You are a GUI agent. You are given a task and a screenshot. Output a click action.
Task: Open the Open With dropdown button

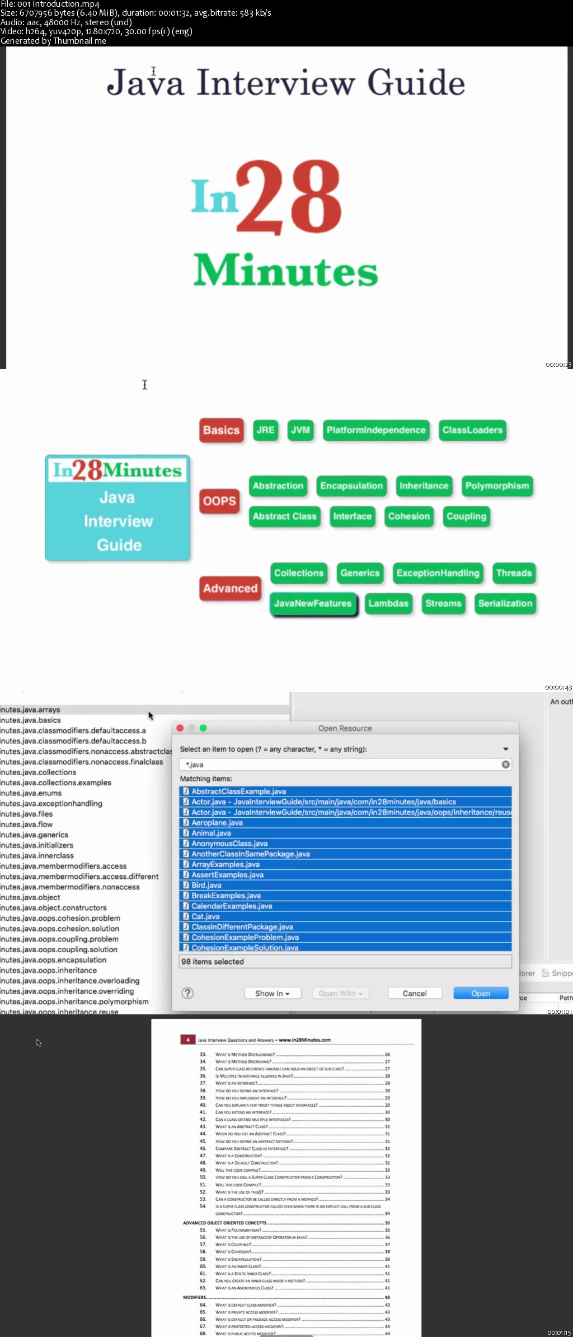pyautogui.click(x=340, y=993)
